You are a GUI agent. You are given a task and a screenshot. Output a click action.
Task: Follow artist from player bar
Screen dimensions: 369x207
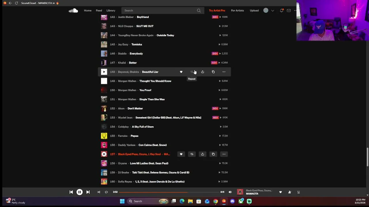[x=290, y=192]
